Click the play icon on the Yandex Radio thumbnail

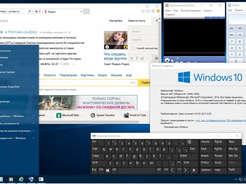point(107,47)
